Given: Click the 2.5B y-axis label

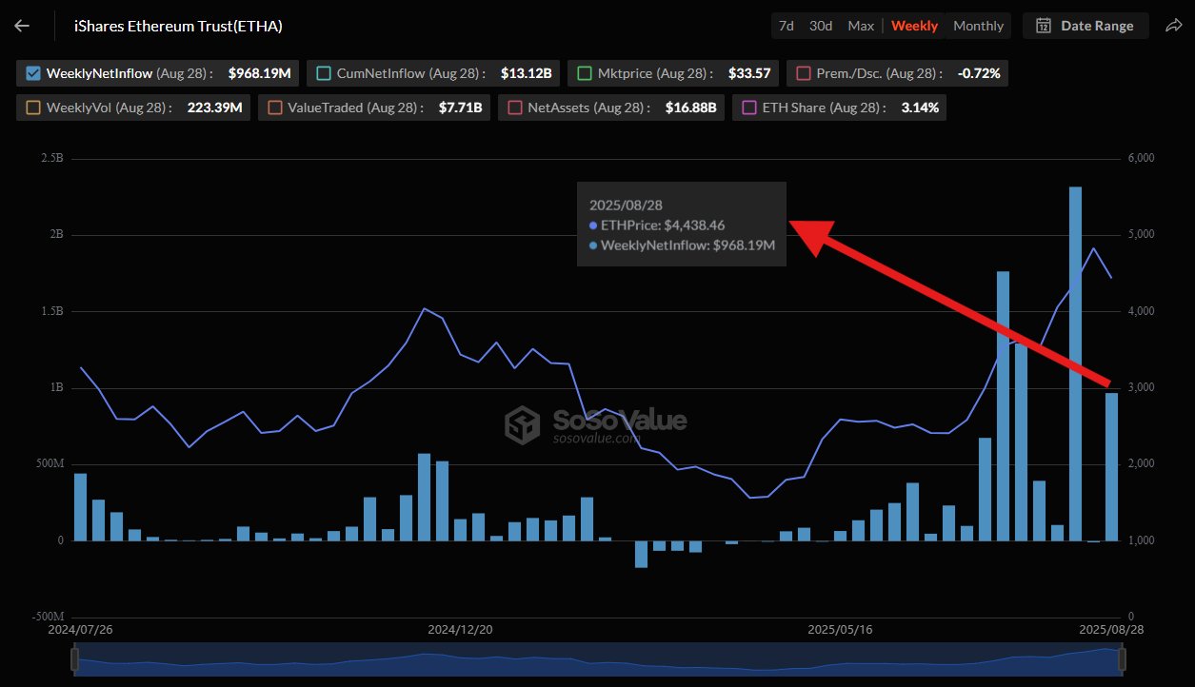Looking at the screenshot, I should pyautogui.click(x=52, y=158).
